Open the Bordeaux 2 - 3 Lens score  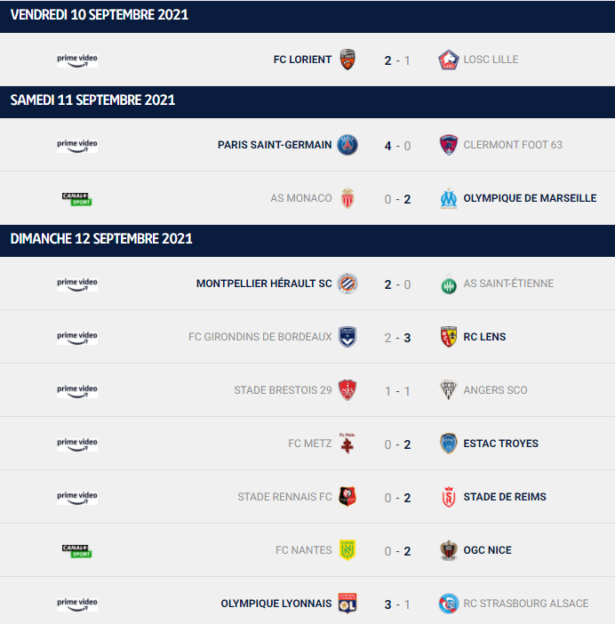[x=397, y=338]
